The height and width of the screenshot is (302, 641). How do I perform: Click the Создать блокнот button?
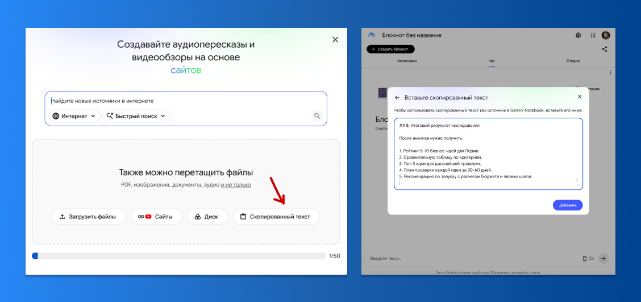coord(390,49)
